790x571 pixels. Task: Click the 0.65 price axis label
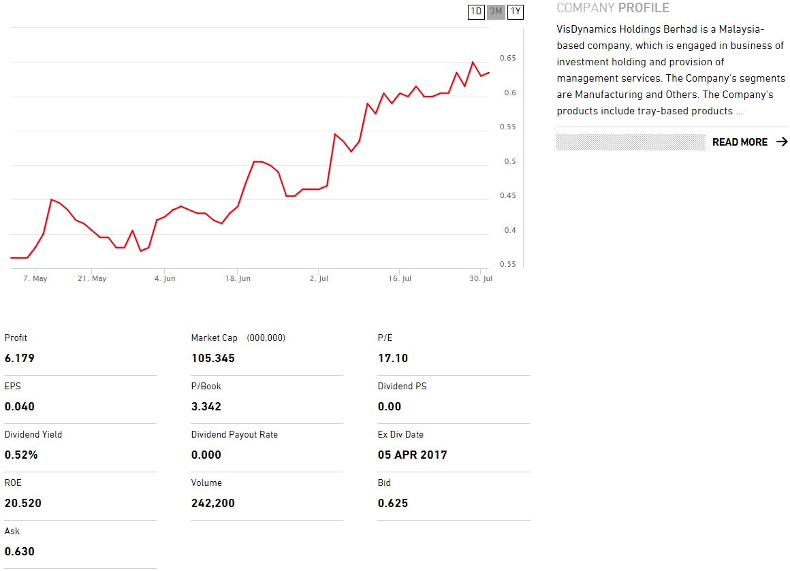[507, 59]
